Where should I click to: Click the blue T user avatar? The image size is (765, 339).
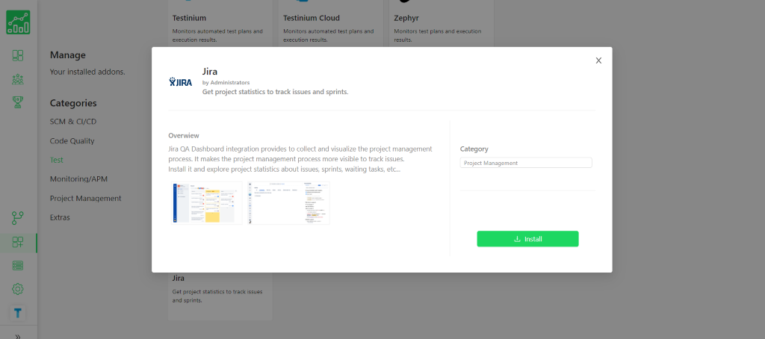pos(18,313)
